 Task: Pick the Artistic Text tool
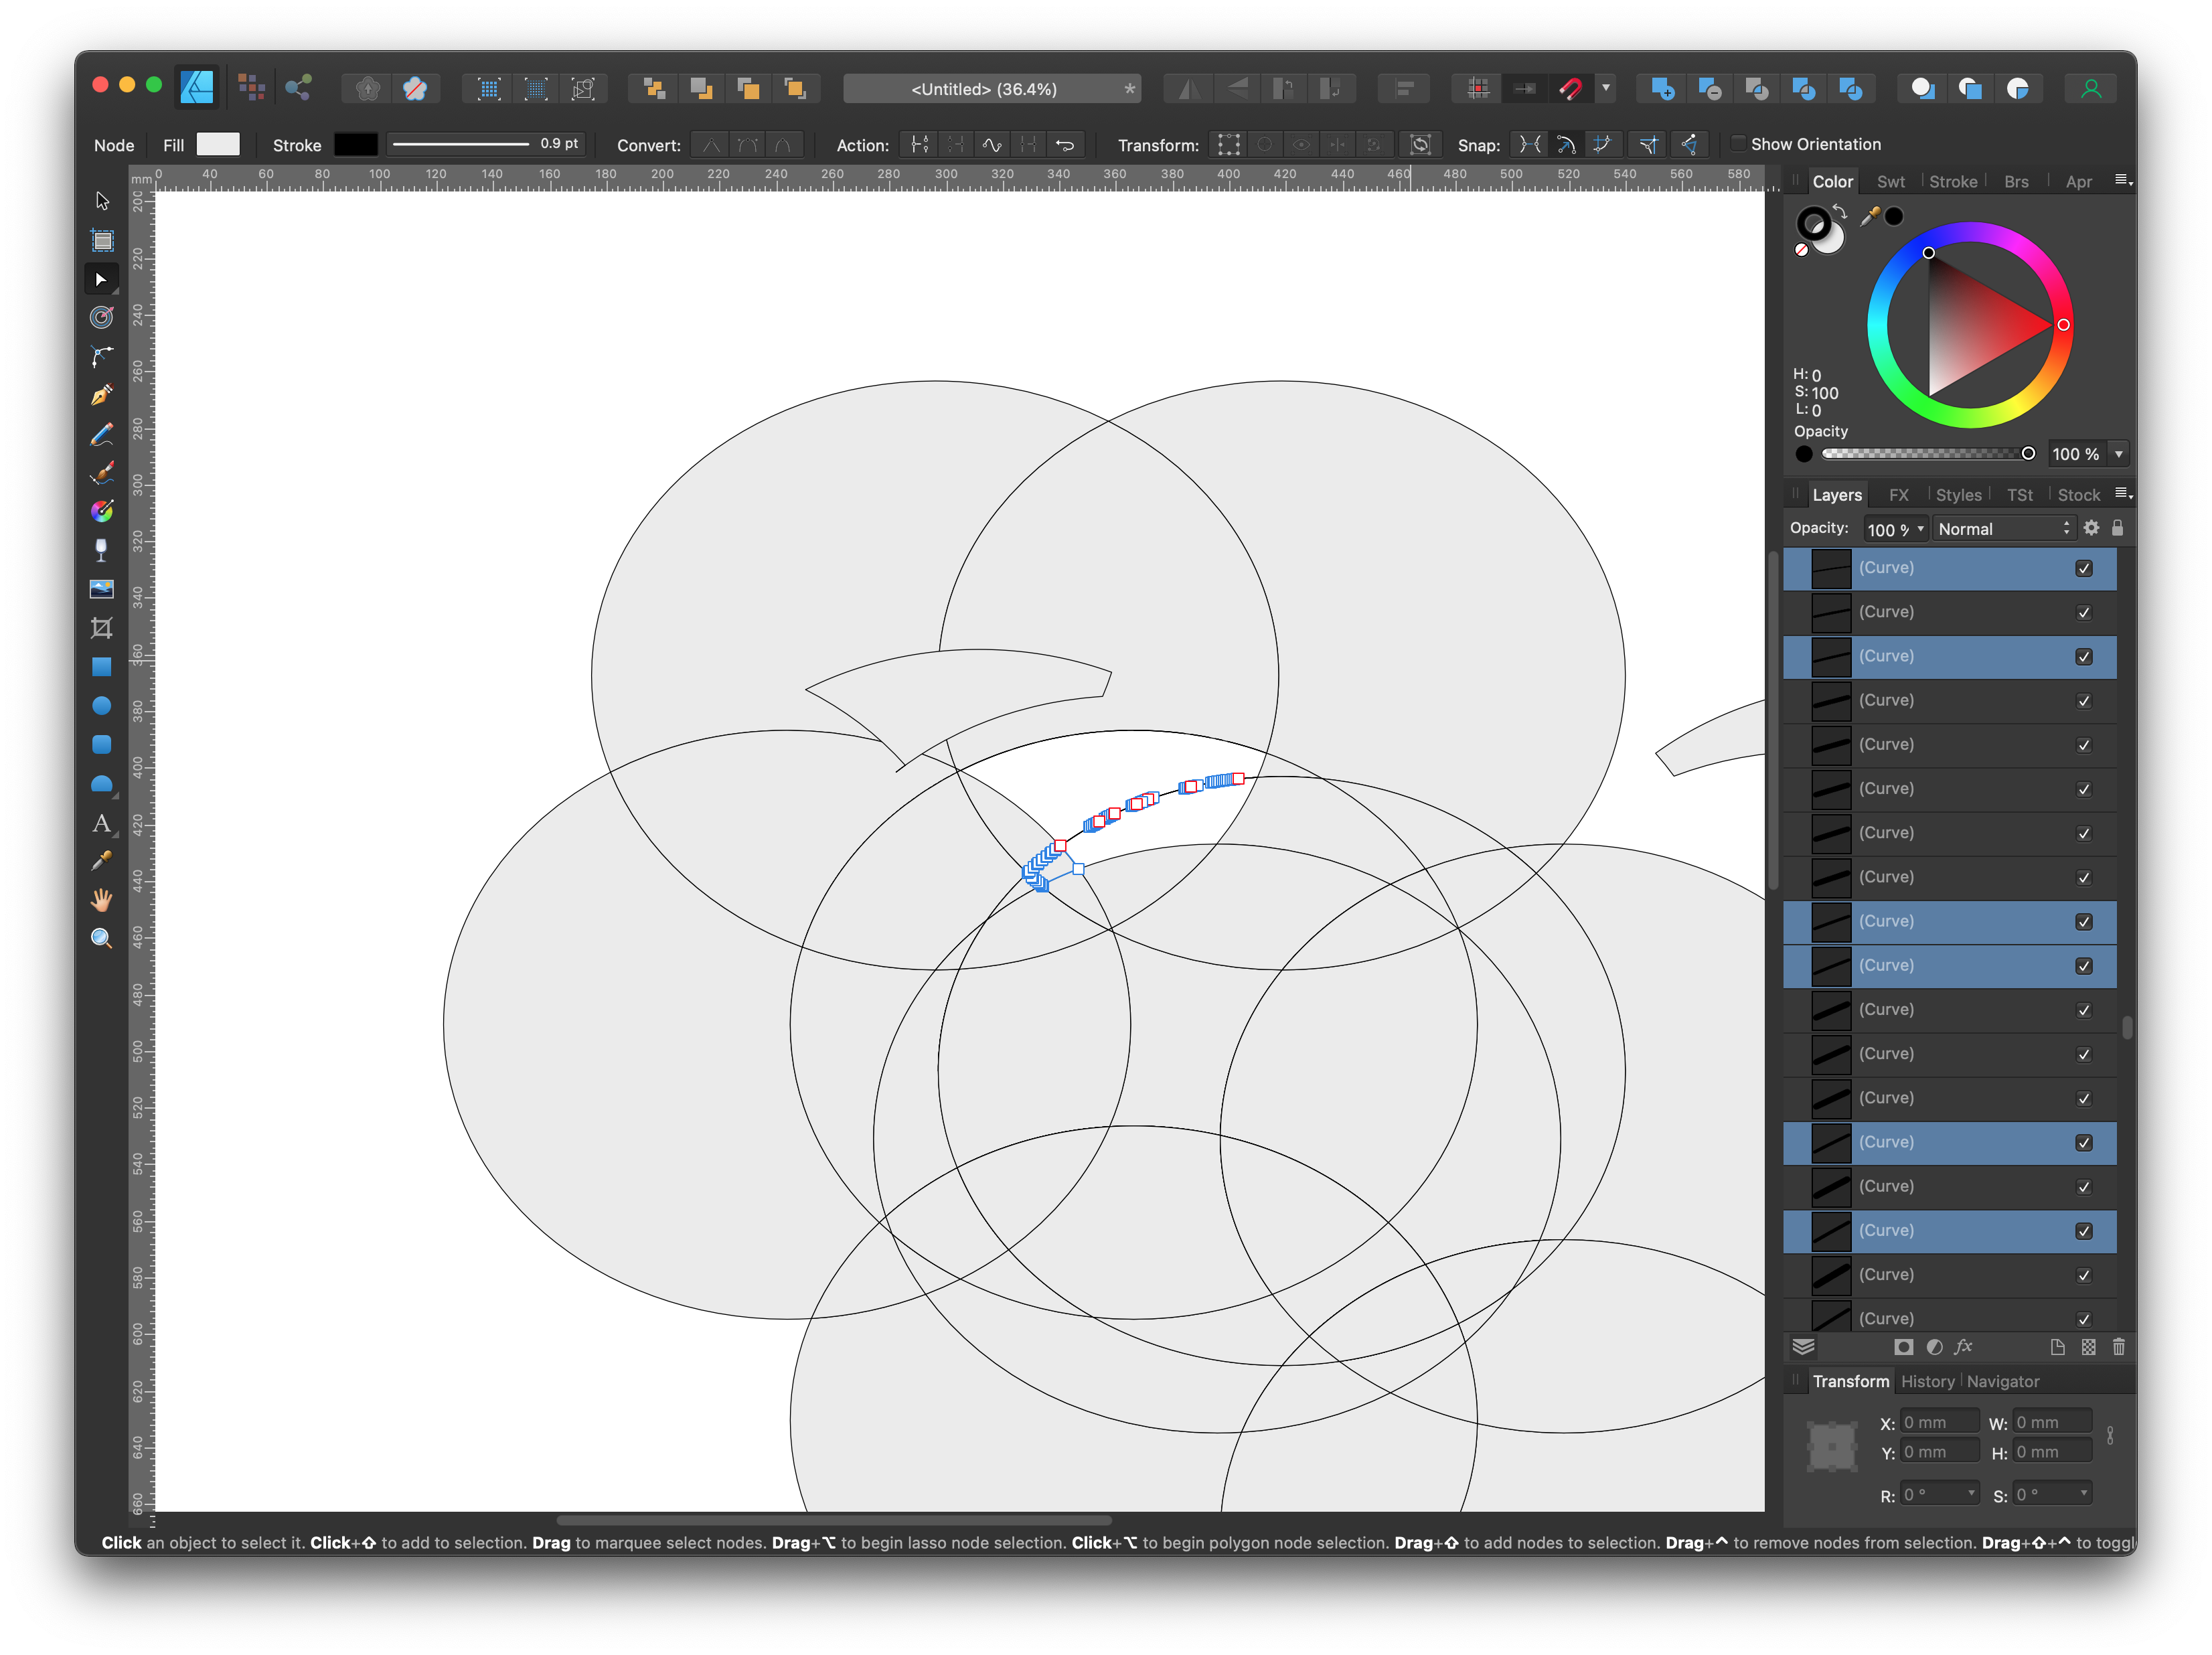coord(101,823)
